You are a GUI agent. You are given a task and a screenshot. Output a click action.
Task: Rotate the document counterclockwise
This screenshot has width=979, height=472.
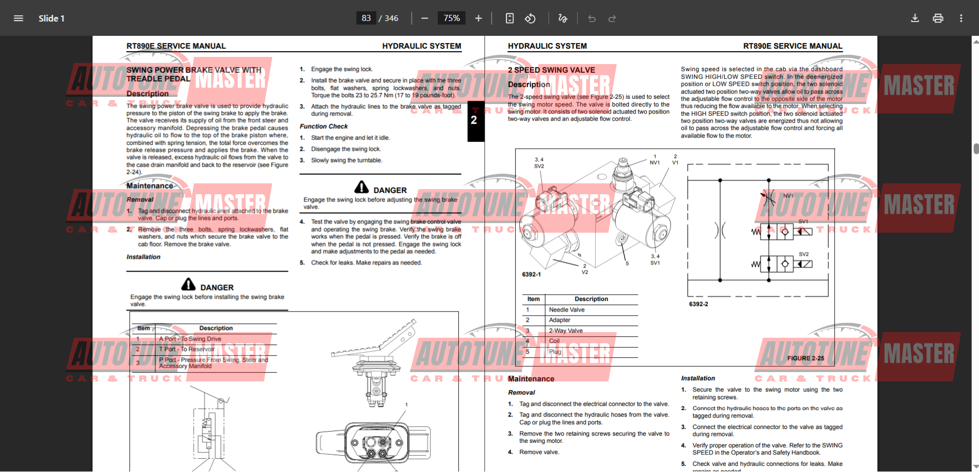pyautogui.click(x=530, y=18)
